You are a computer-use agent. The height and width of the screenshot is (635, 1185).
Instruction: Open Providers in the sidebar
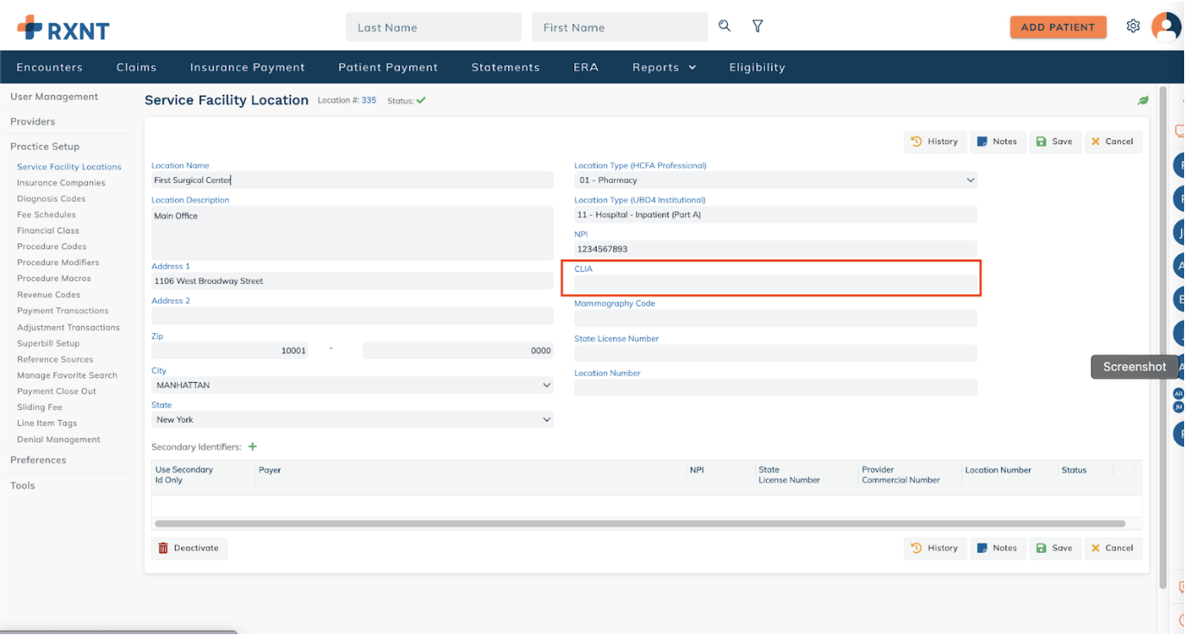[x=33, y=122]
